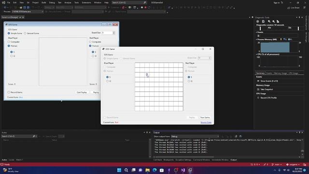The image size is (309, 174).
Task: Open the Build menu
Action: [44, 2]
